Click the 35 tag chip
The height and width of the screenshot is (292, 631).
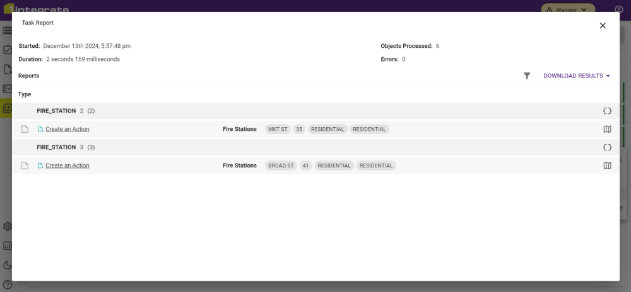pos(299,129)
